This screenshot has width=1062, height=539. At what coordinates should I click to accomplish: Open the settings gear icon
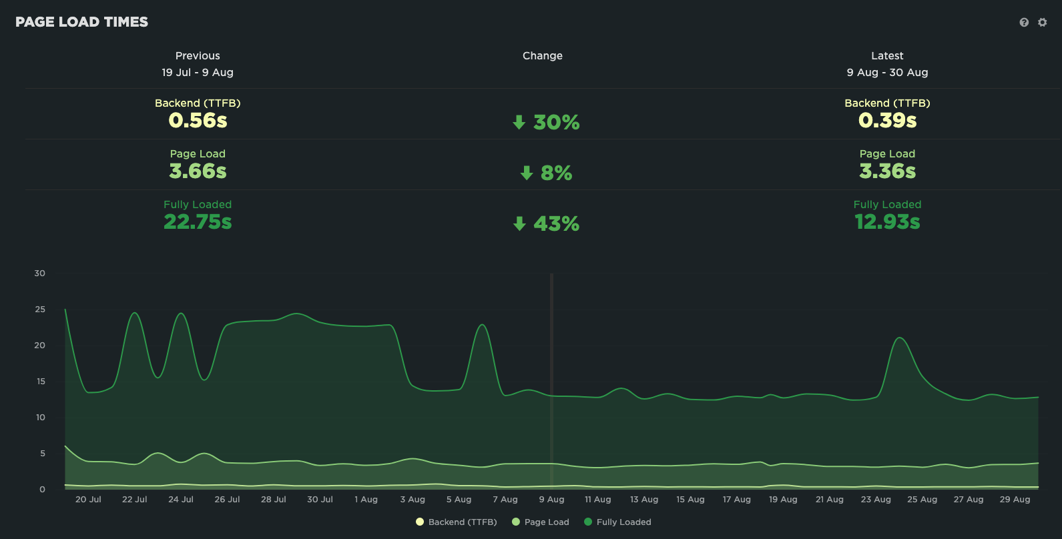[x=1043, y=22]
